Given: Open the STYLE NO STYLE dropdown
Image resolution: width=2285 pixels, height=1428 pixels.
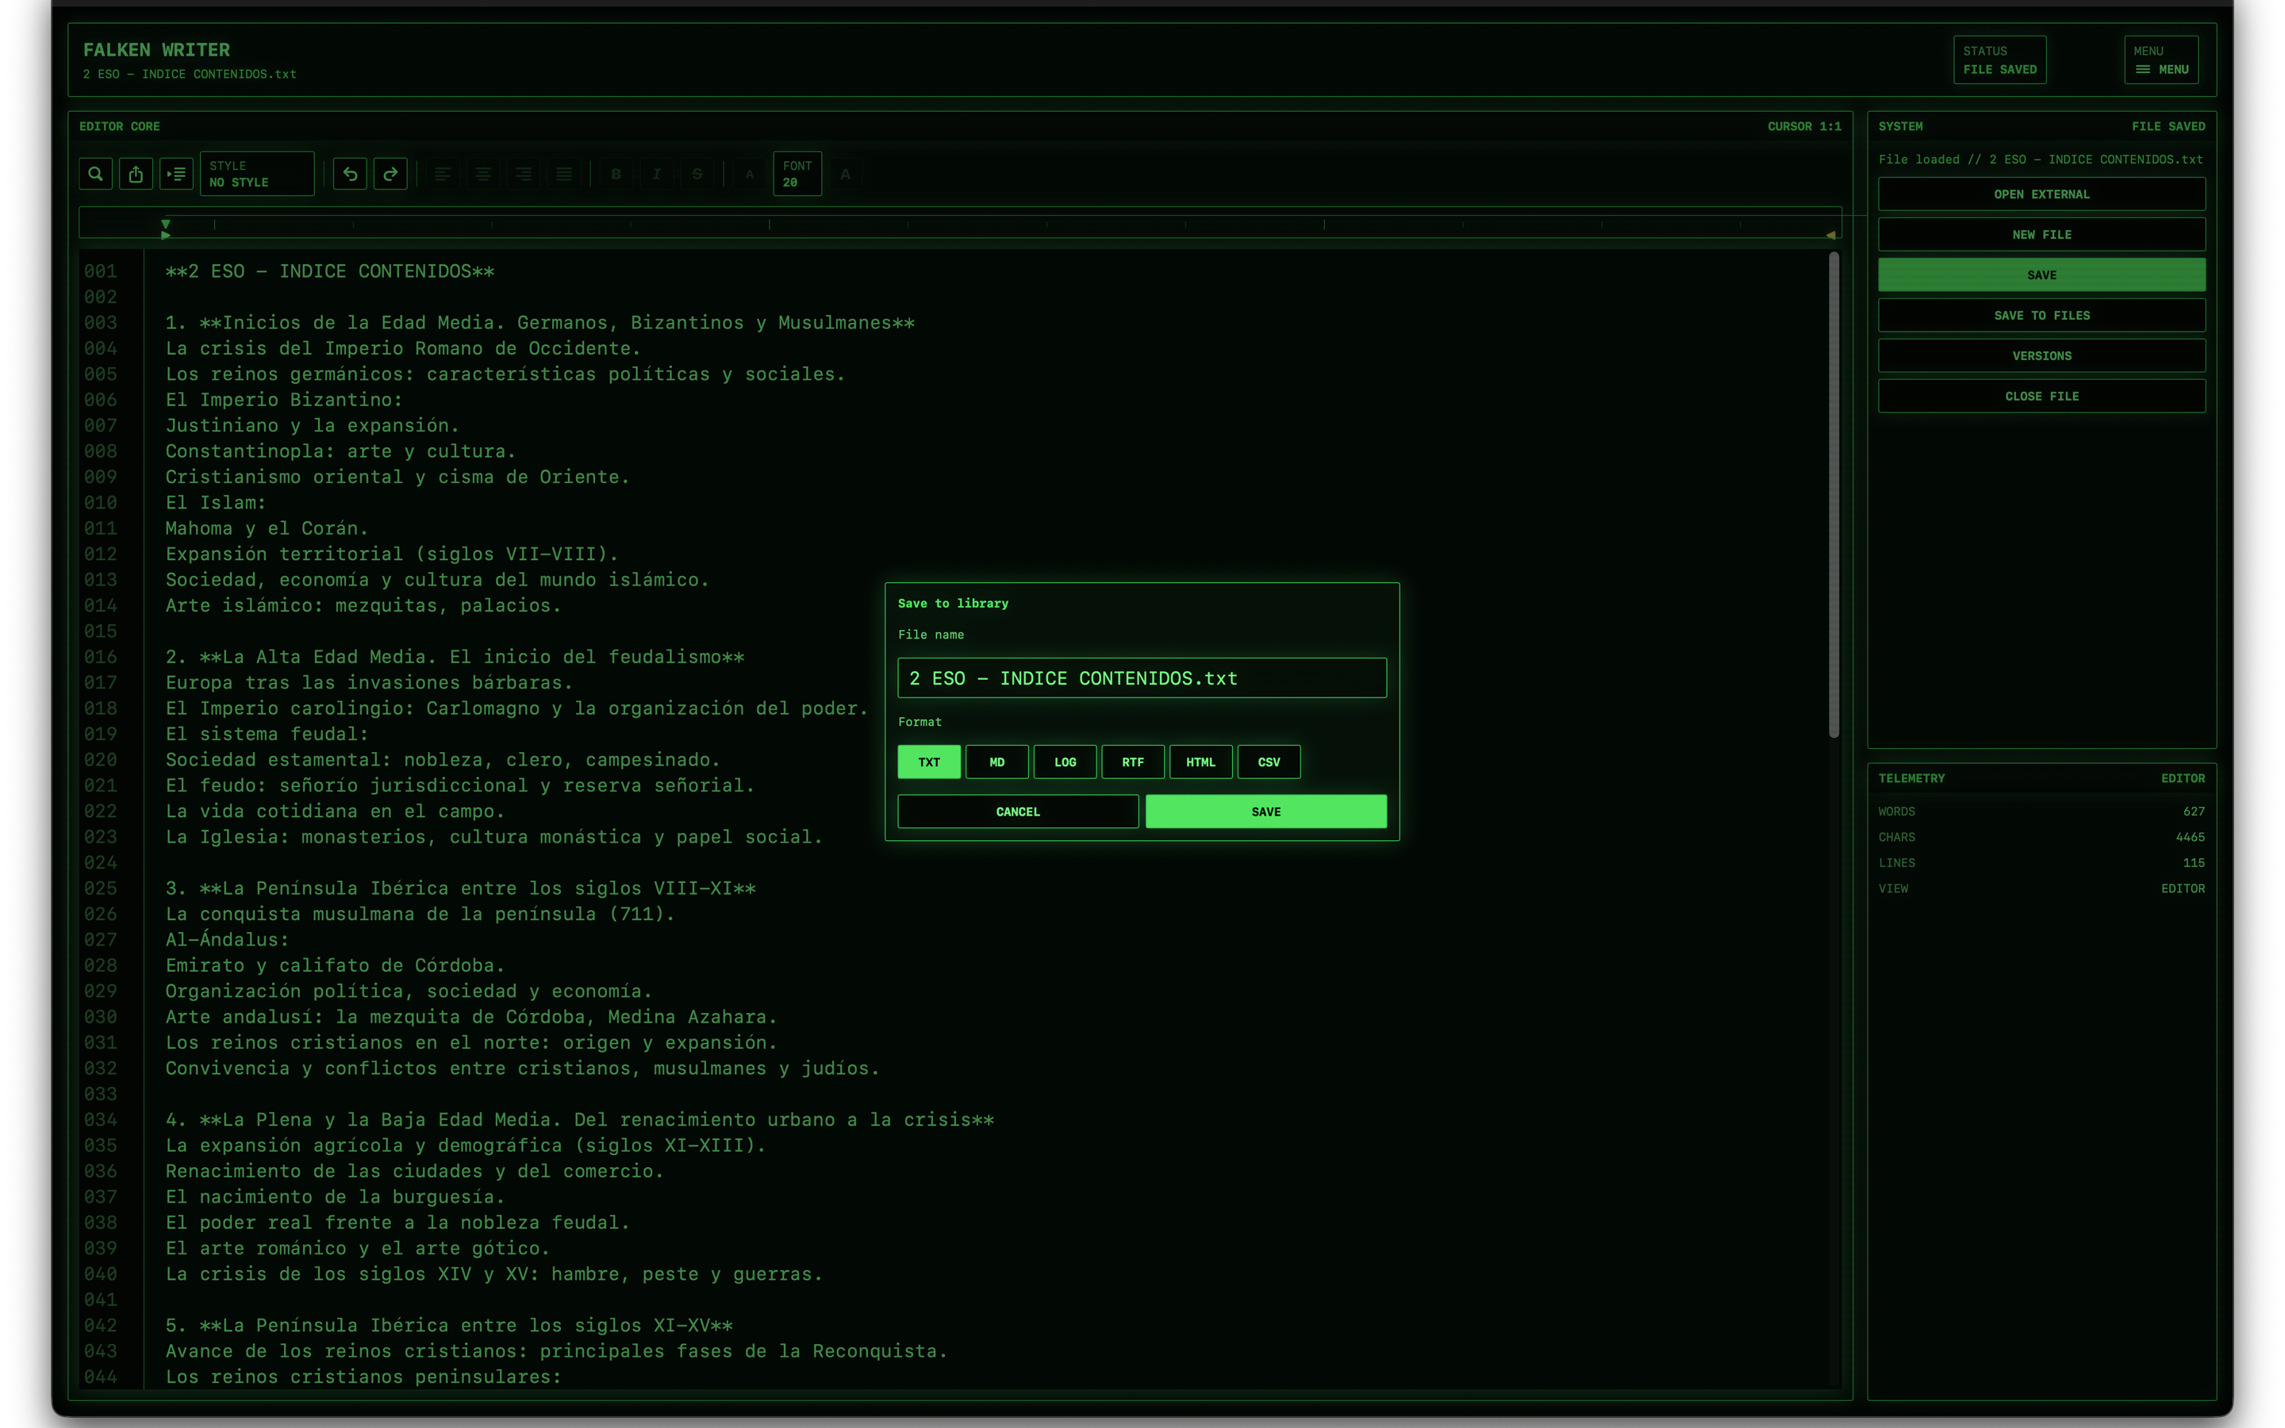Looking at the screenshot, I should tap(257, 174).
